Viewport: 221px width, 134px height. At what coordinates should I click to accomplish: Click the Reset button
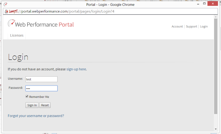click(45, 105)
